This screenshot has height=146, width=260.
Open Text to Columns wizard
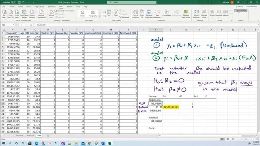tap(135, 14)
